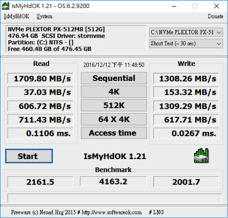Select the sequential write value 1308.26 MB/s
This screenshot has height=218, width=228.
pos(186,79)
